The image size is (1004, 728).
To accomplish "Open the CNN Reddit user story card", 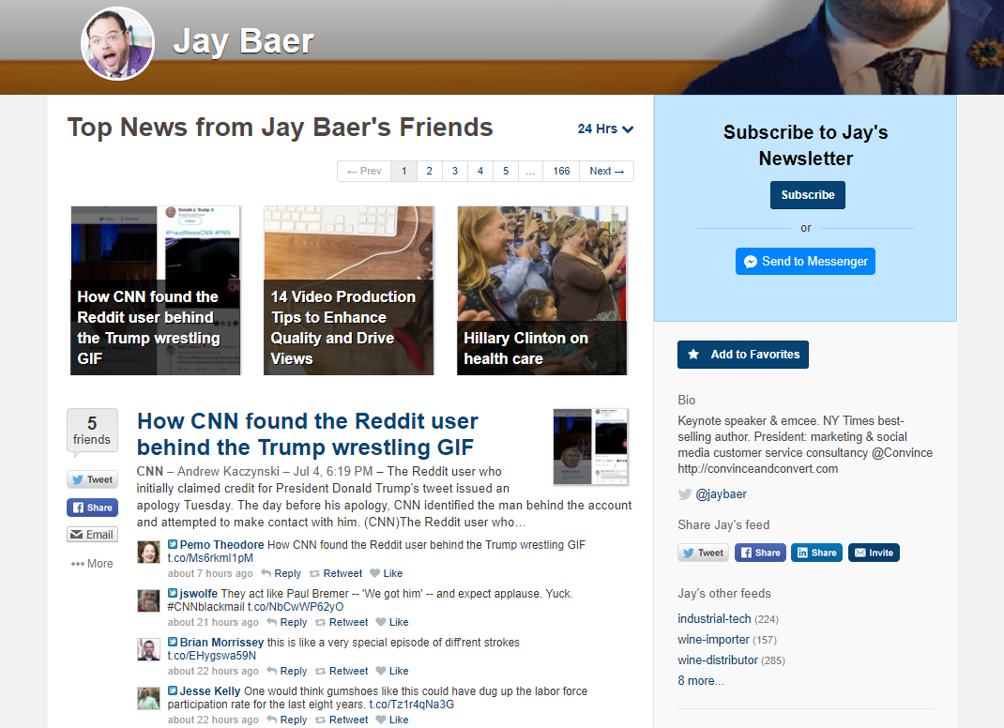I will [x=156, y=291].
